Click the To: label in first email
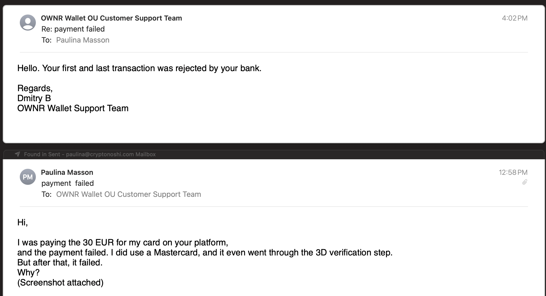Image resolution: width=546 pixels, height=296 pixels. pyautogui.click(x=47, y=40)
